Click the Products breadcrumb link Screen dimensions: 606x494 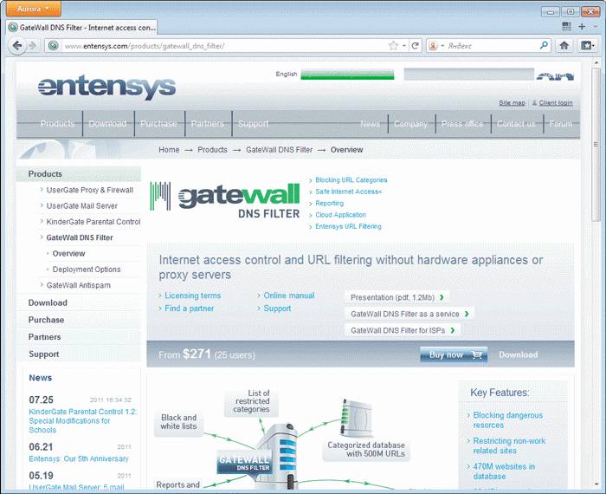tap(212, 150)
